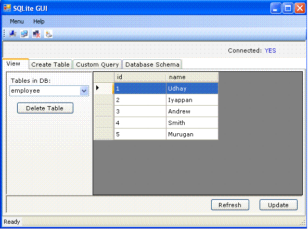Click the Refresh button
Viewport: 308px width, 229px height.
tap(230, 205)
